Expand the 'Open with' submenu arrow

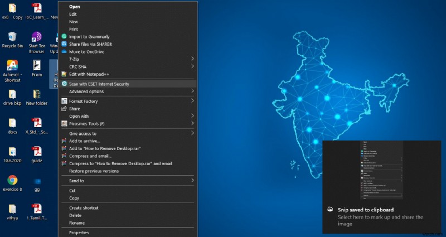click(x=192, y=116)
